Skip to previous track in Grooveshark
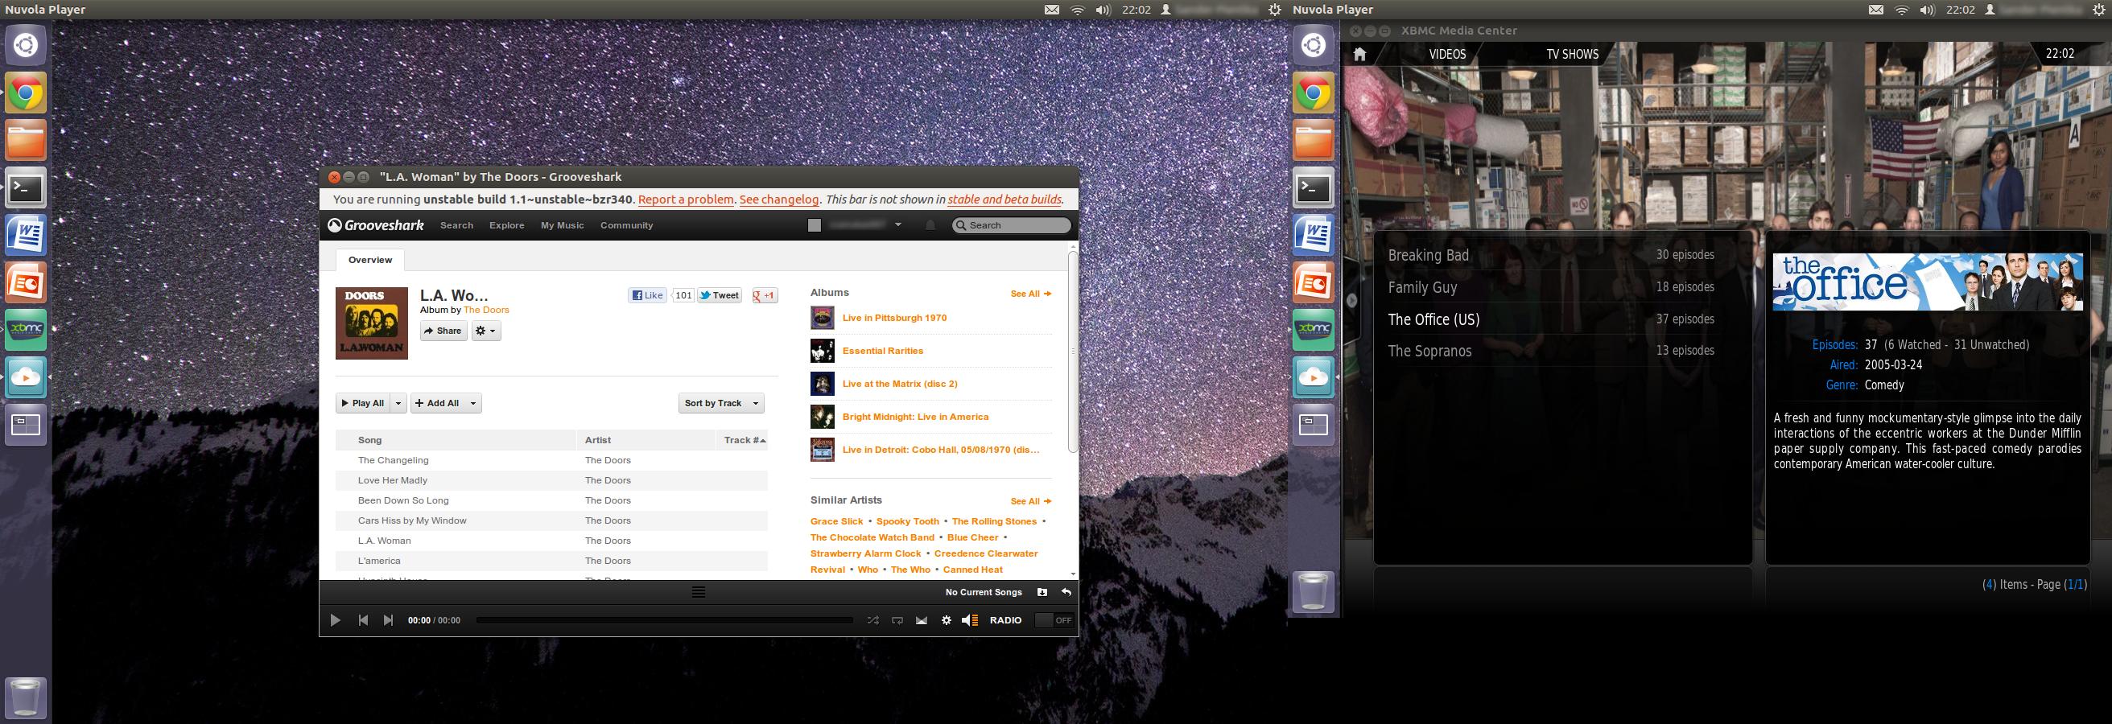The width and height of the screenshot is (2112, 724). coord(363,620)
